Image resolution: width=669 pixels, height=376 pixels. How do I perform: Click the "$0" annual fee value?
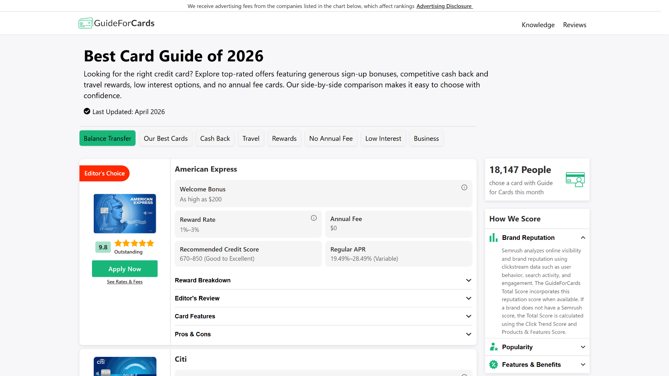click(x=333, y=228)
